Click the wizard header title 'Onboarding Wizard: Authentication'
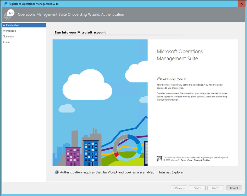Image resolution: width=247 pixels, height=196 pixels. [x=71, y=14]
